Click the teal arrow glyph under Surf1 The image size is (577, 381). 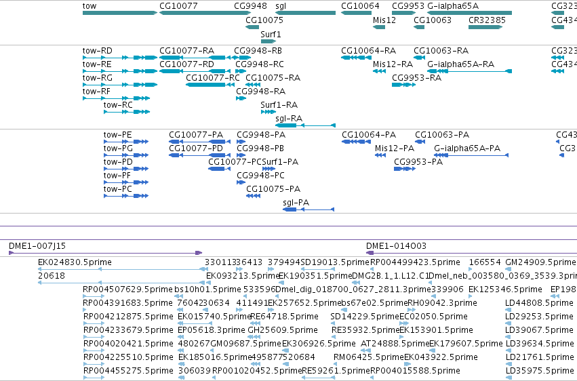[x=268, y=41]
